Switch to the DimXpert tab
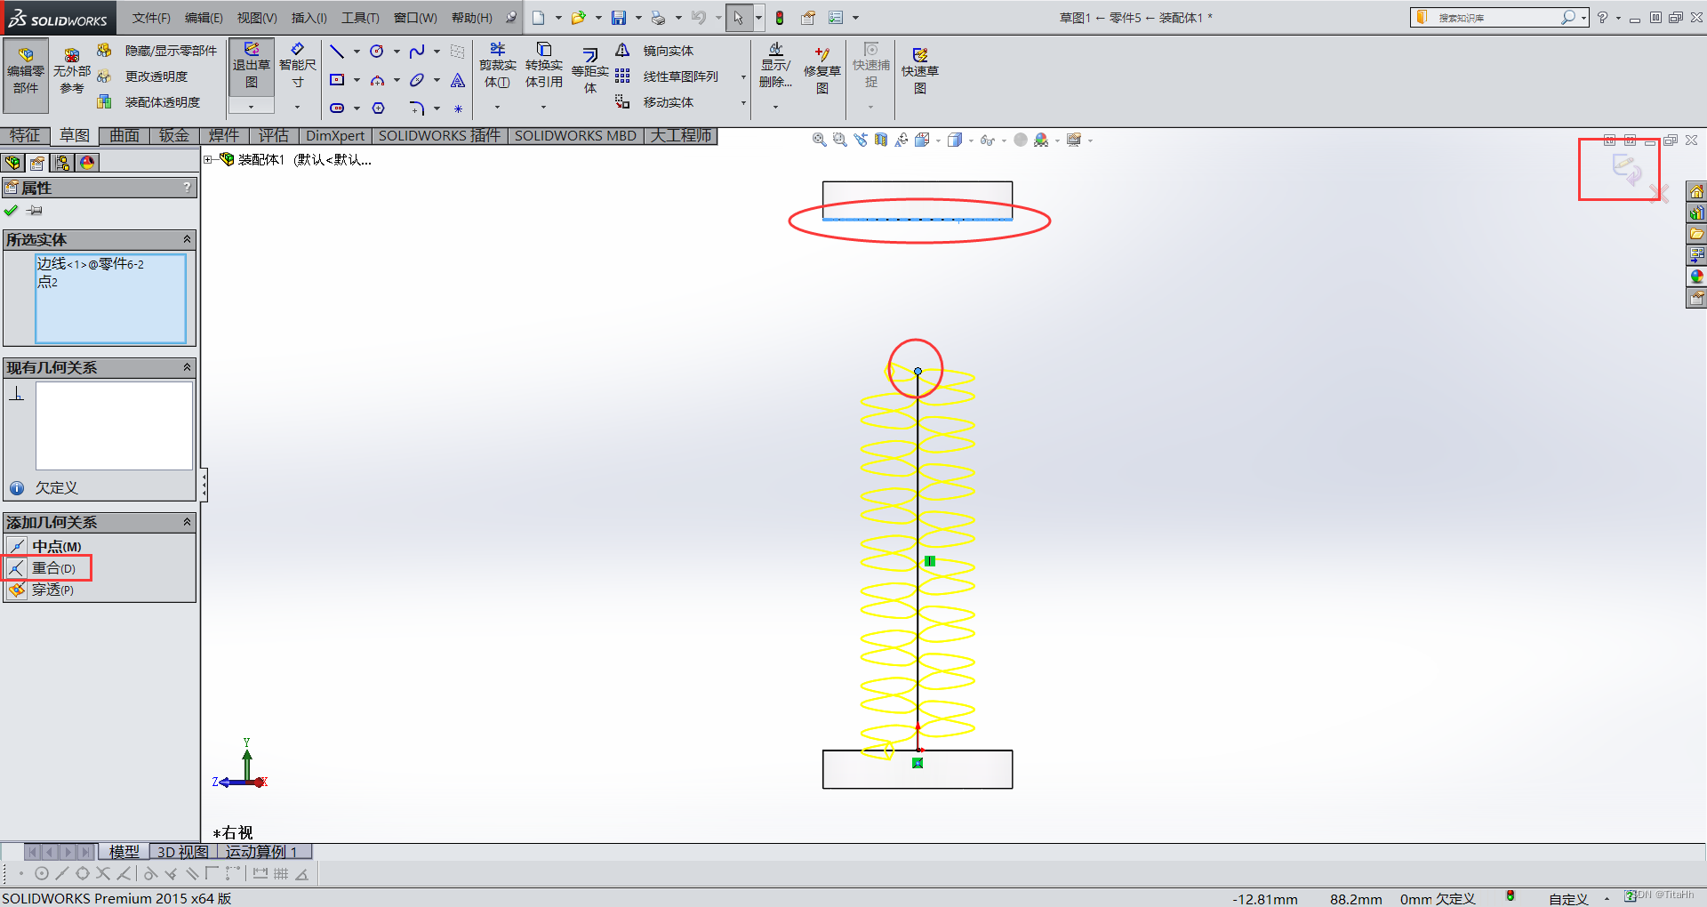 point(335,135)
